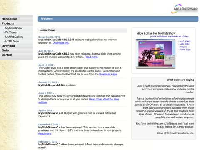This screenshot has width=200, height=150.
Task: Click the Slide Editor screenshot thumbnail
Action: [155, 54]
